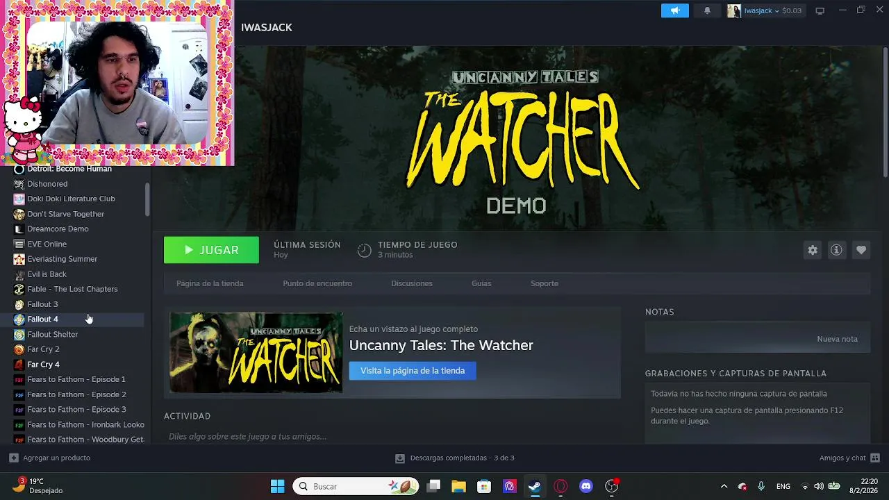Open the Discusiones tab
The height and width of the screenshot is (500, 889).
[412, 283]
